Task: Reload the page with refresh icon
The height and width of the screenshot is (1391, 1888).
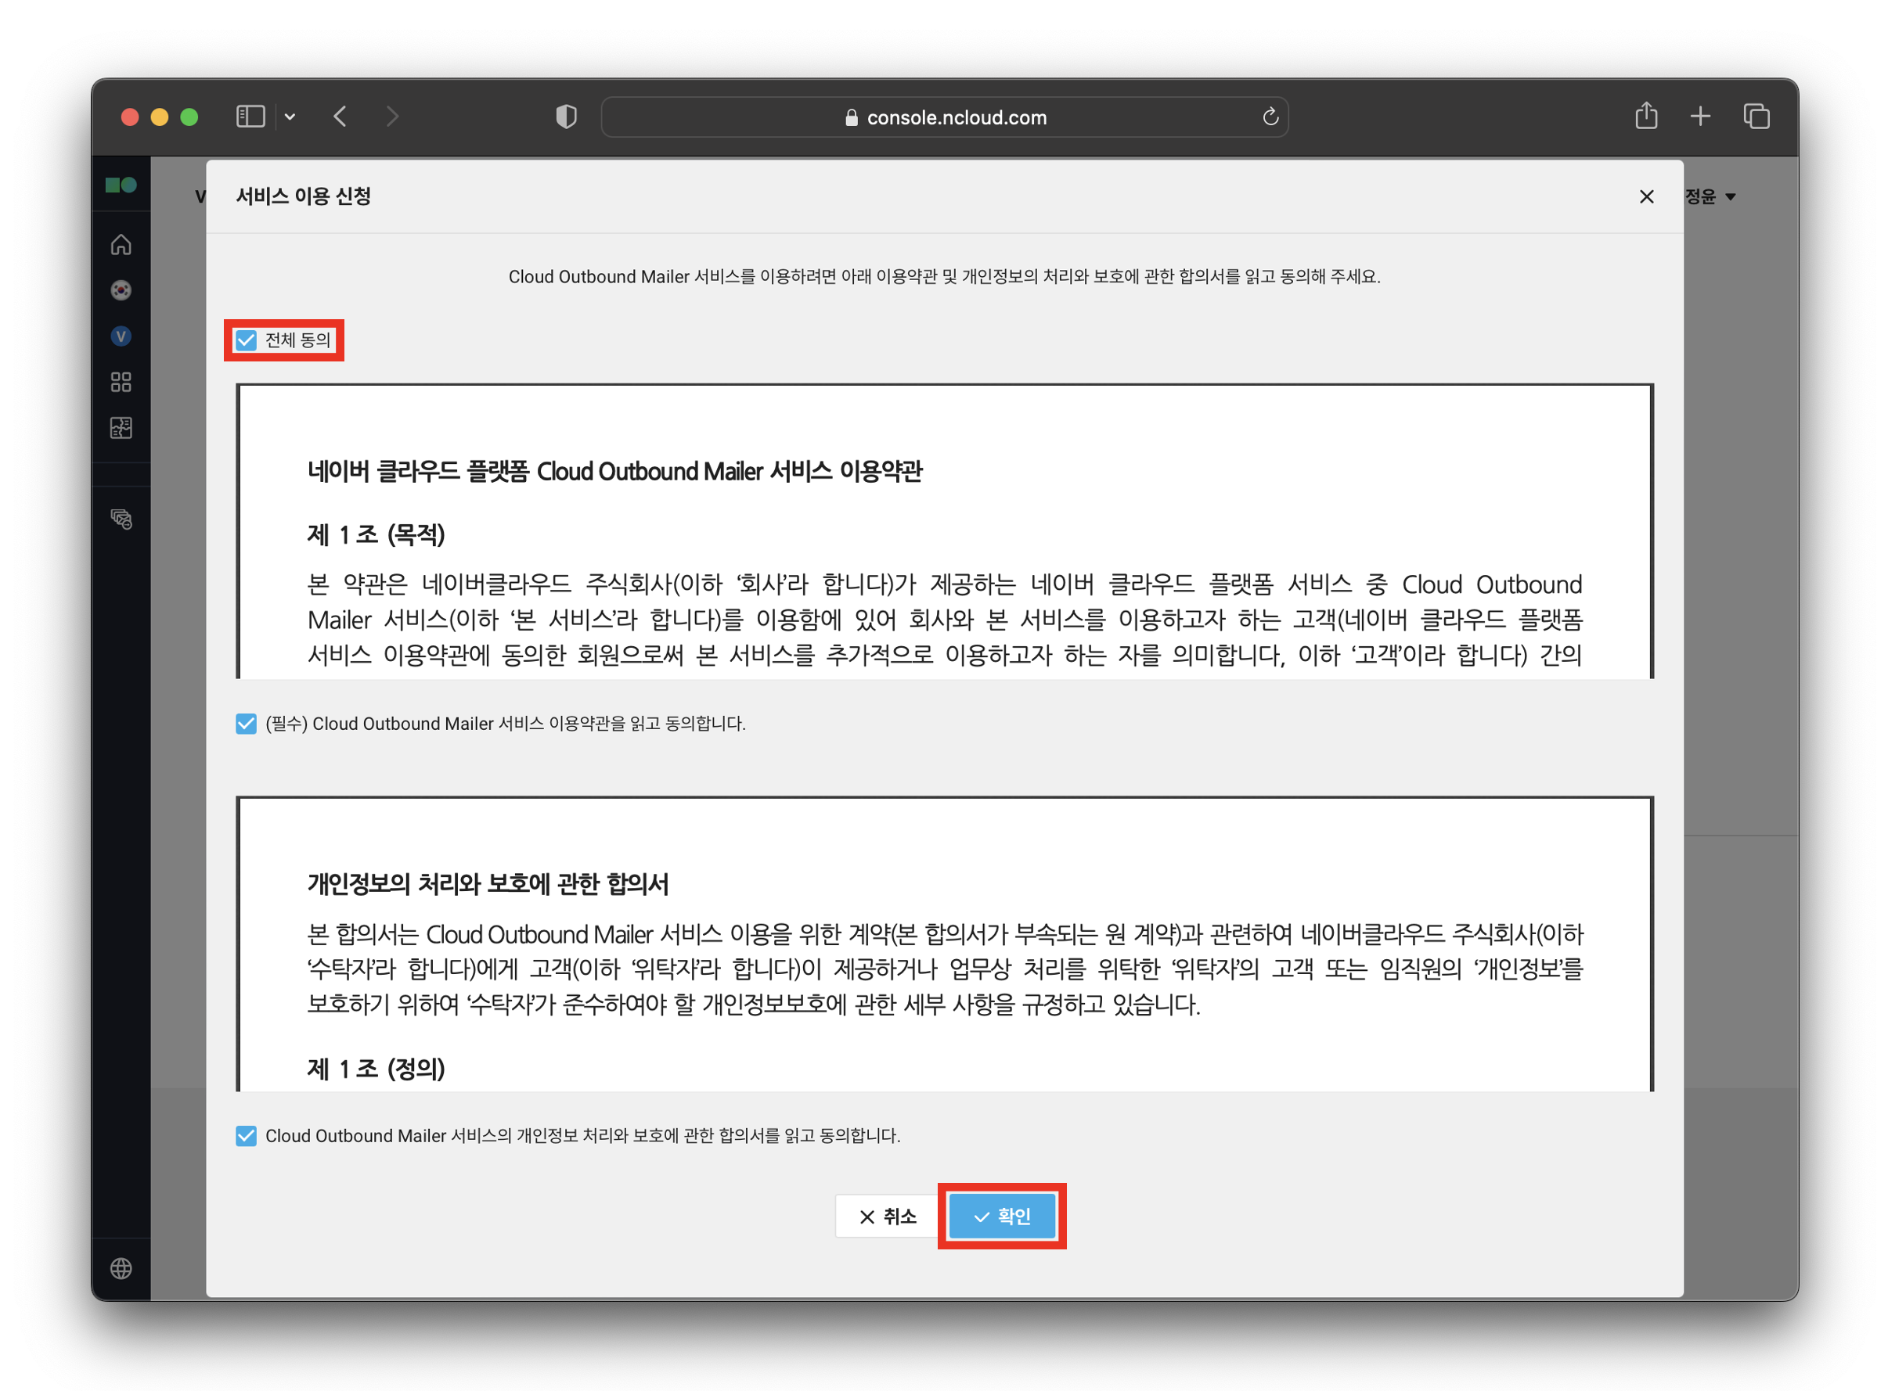Action: tap(1270, 117)
